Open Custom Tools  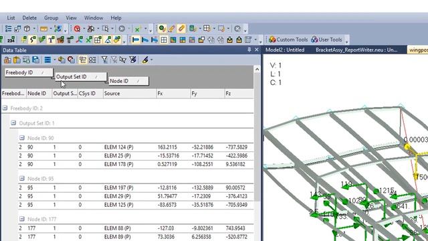tap(288, 39)
